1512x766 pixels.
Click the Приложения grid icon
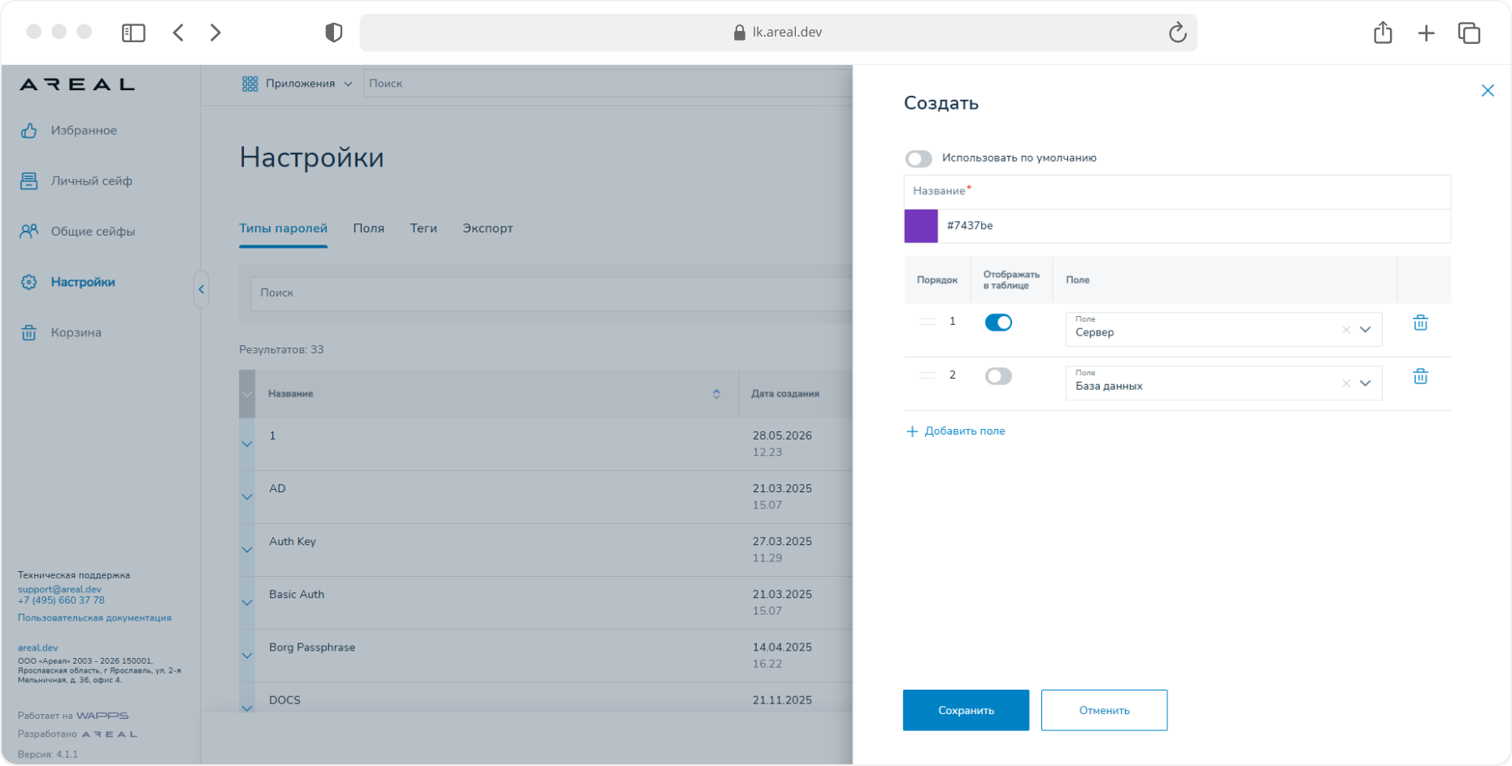click(x=250, y=84)
